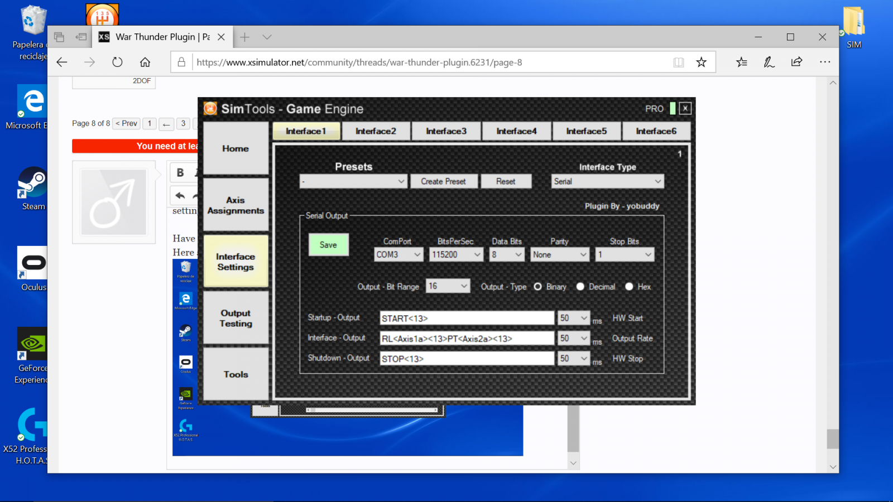Share this page icon
This screenshot has height=502, width=893.
(796, 62)
